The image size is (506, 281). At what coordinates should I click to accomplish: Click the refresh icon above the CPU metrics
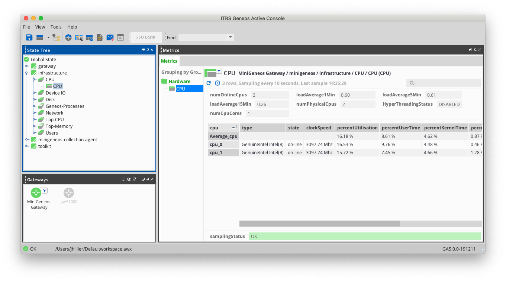tap(209, 83)
